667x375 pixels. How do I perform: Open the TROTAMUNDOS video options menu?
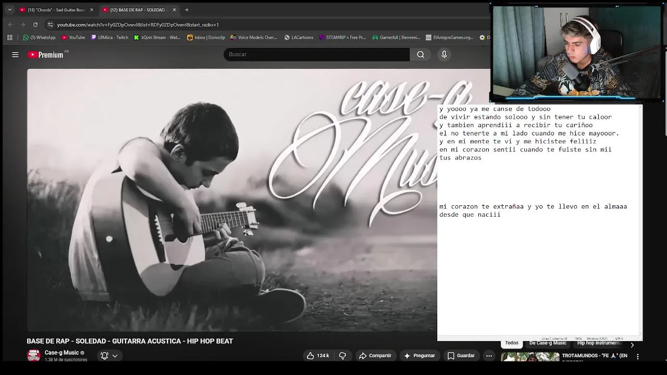click(x=637, y=357)
